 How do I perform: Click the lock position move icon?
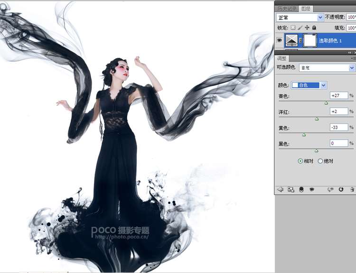pyautogui.click(x=307, y=28)
